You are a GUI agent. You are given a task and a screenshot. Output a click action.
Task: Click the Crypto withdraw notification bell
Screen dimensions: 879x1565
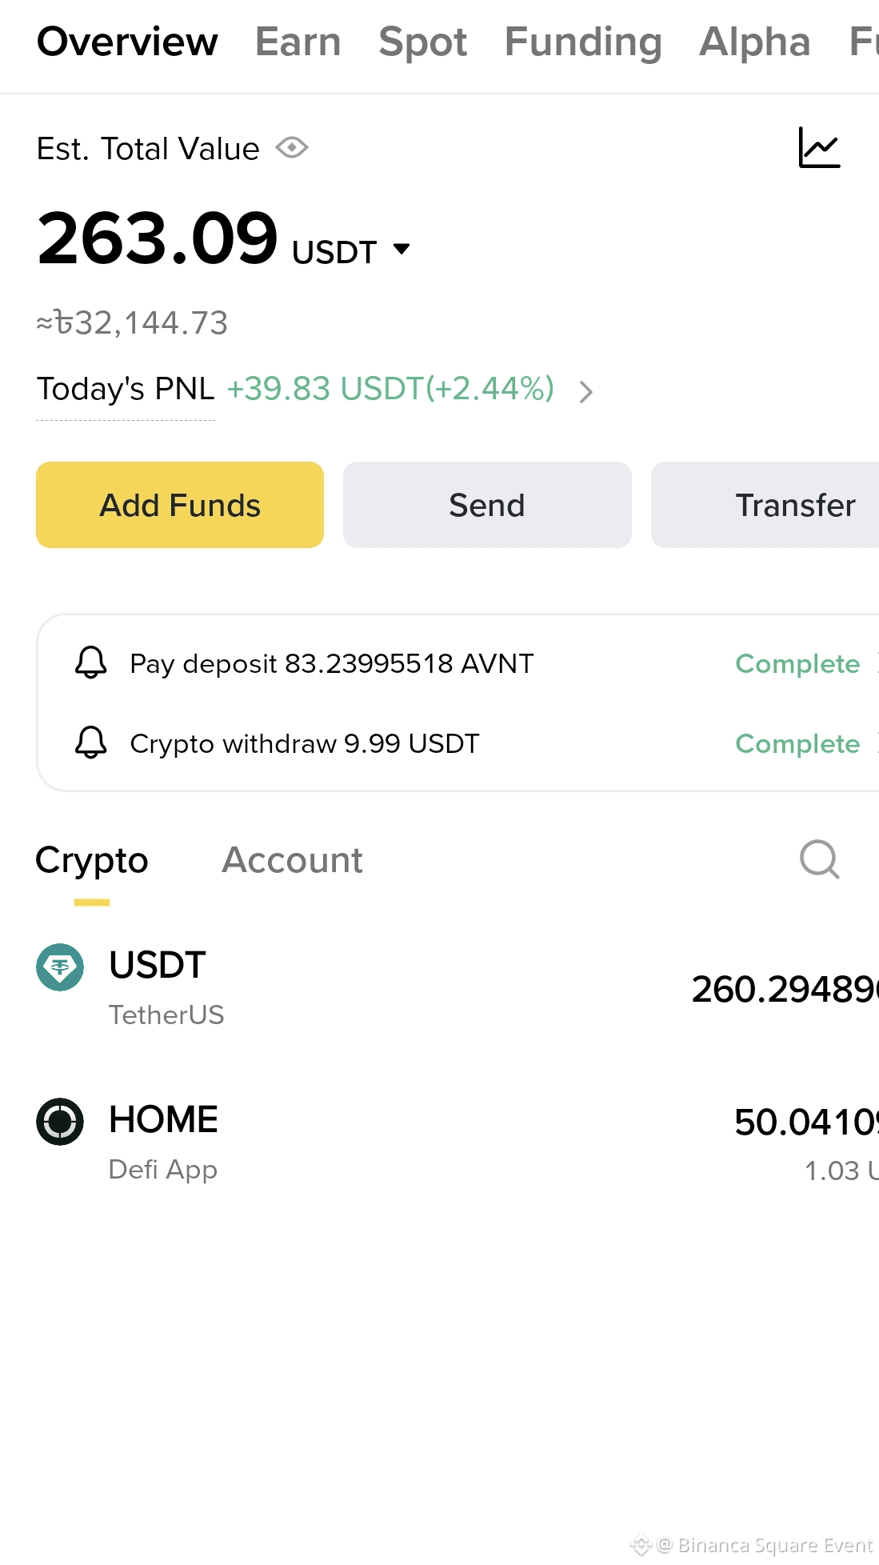click(x=91, y=743)
